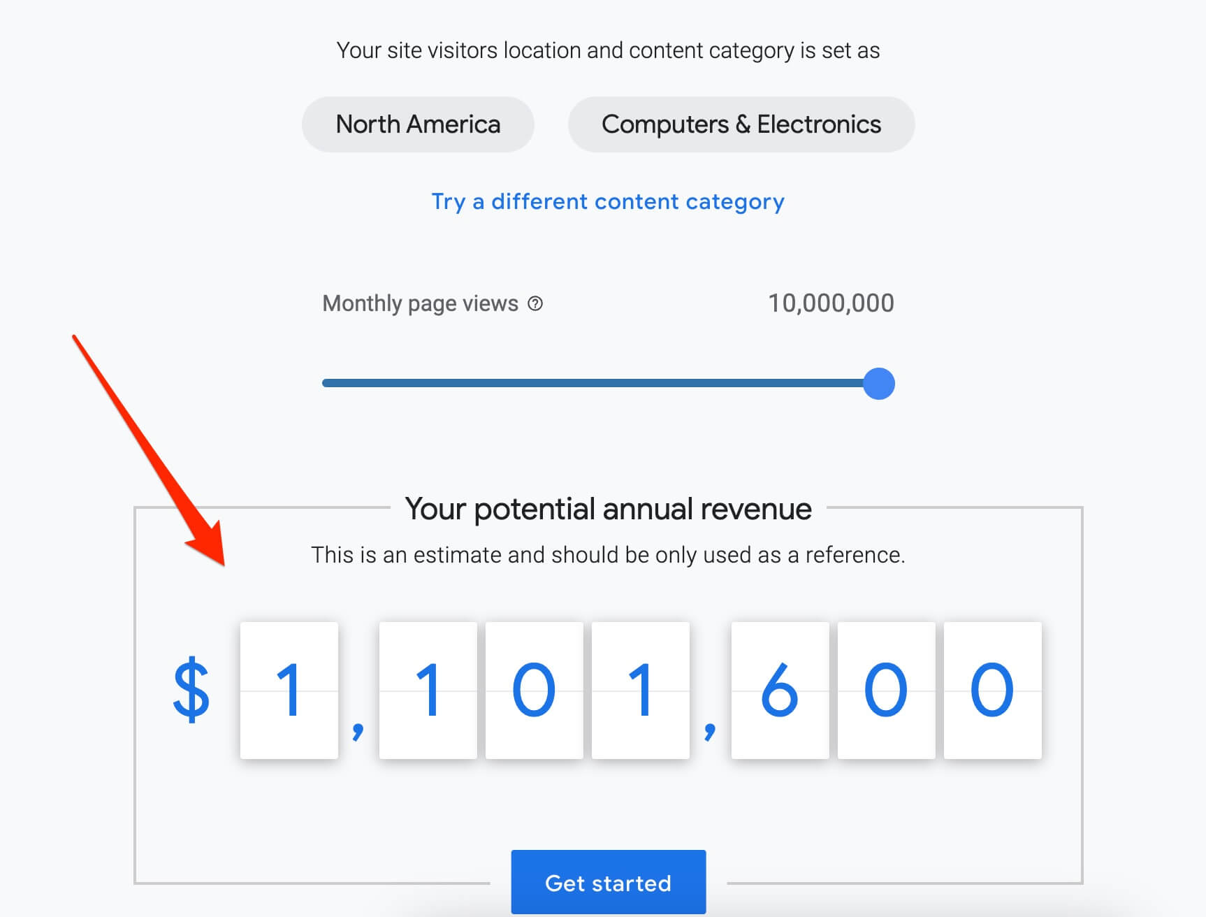Select the Computers & Electronics category chip

coord(741,124)
